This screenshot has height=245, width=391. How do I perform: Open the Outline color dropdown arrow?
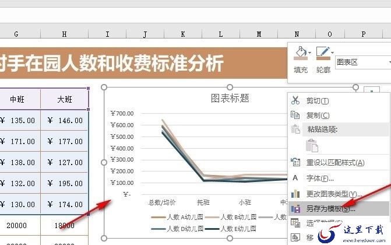[332, 52]
